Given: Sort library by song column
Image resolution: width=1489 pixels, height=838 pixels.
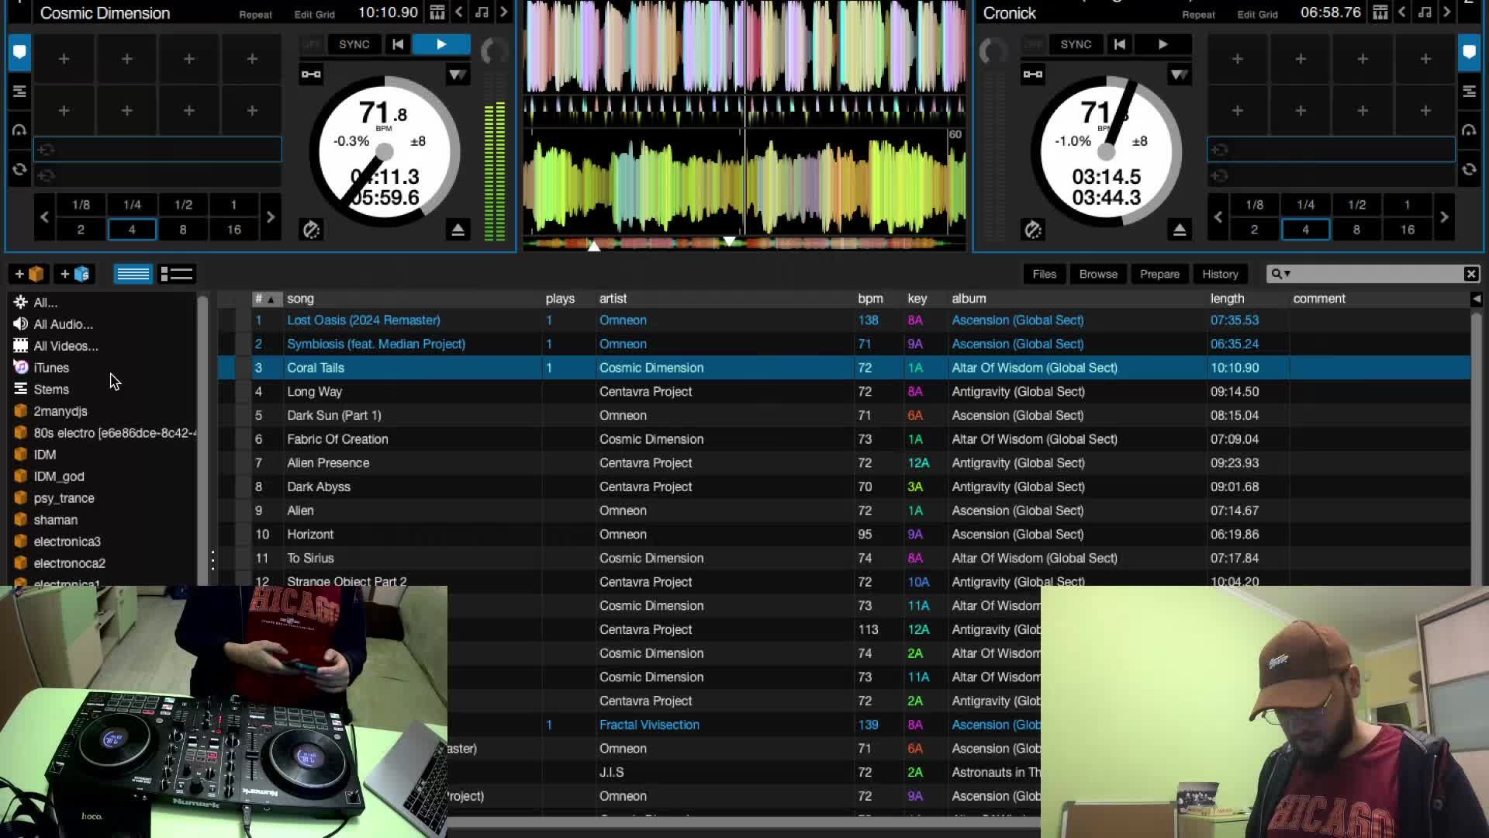Looking at the screenshot, I should tap(300, 299).
